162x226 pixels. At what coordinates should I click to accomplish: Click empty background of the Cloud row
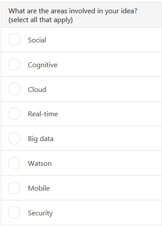coord(103,89)
